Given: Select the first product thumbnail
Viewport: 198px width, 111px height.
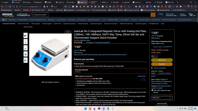Looking at the screenshot, I should [x=26, y=35].
